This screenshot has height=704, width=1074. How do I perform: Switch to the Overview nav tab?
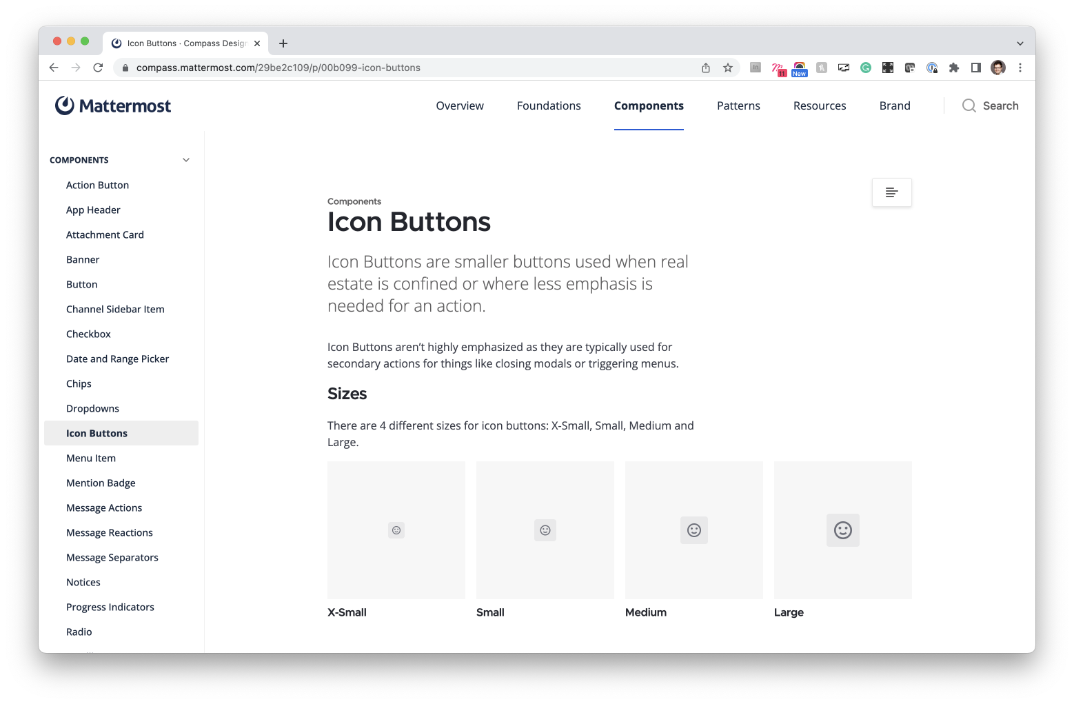pyautogui.click(x=460, y=105)
